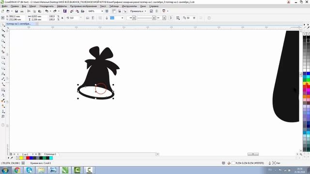Click the cyan swatch in document palette
Viewport: 310px width, 174px height.
click(51, 158)
